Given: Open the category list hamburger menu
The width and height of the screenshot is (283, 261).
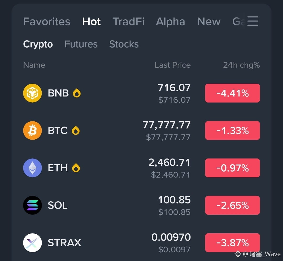Looking at the screenshot, I should [253, 21].
